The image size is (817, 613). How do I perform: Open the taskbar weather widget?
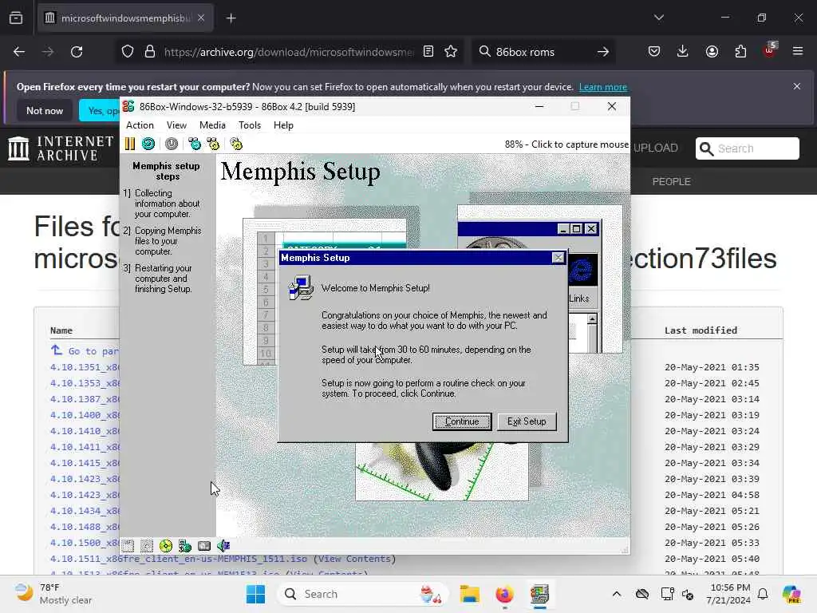point(53,594)
